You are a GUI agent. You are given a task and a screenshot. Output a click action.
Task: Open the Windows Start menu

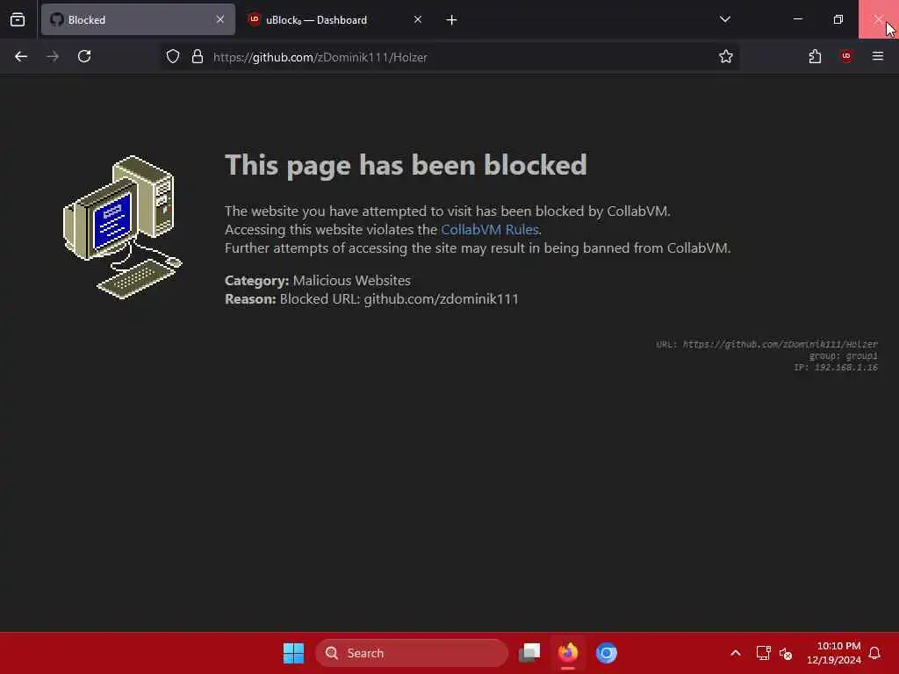pos(293,653)
